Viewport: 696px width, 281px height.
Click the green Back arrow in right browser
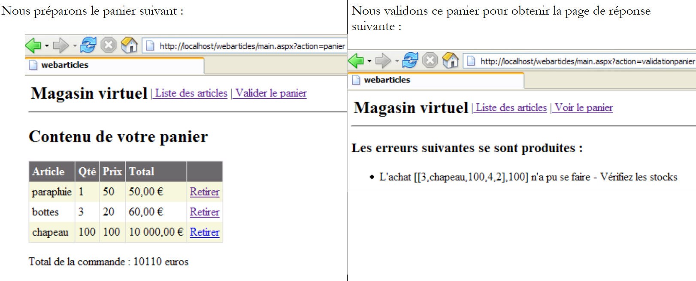click(x=356, y=60)
